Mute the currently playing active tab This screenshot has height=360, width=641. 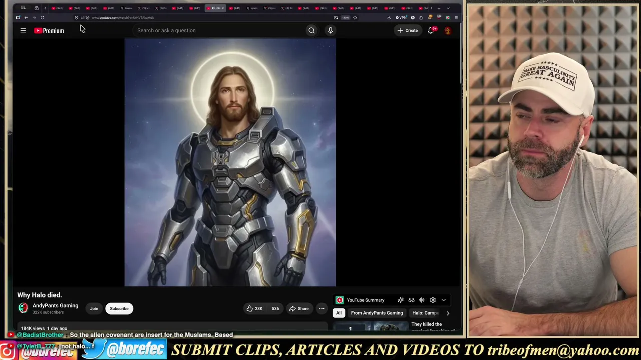tap(213, 8)
